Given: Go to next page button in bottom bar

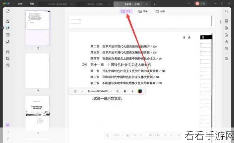Looking at the screenshot, I should [x=165, y=135].
